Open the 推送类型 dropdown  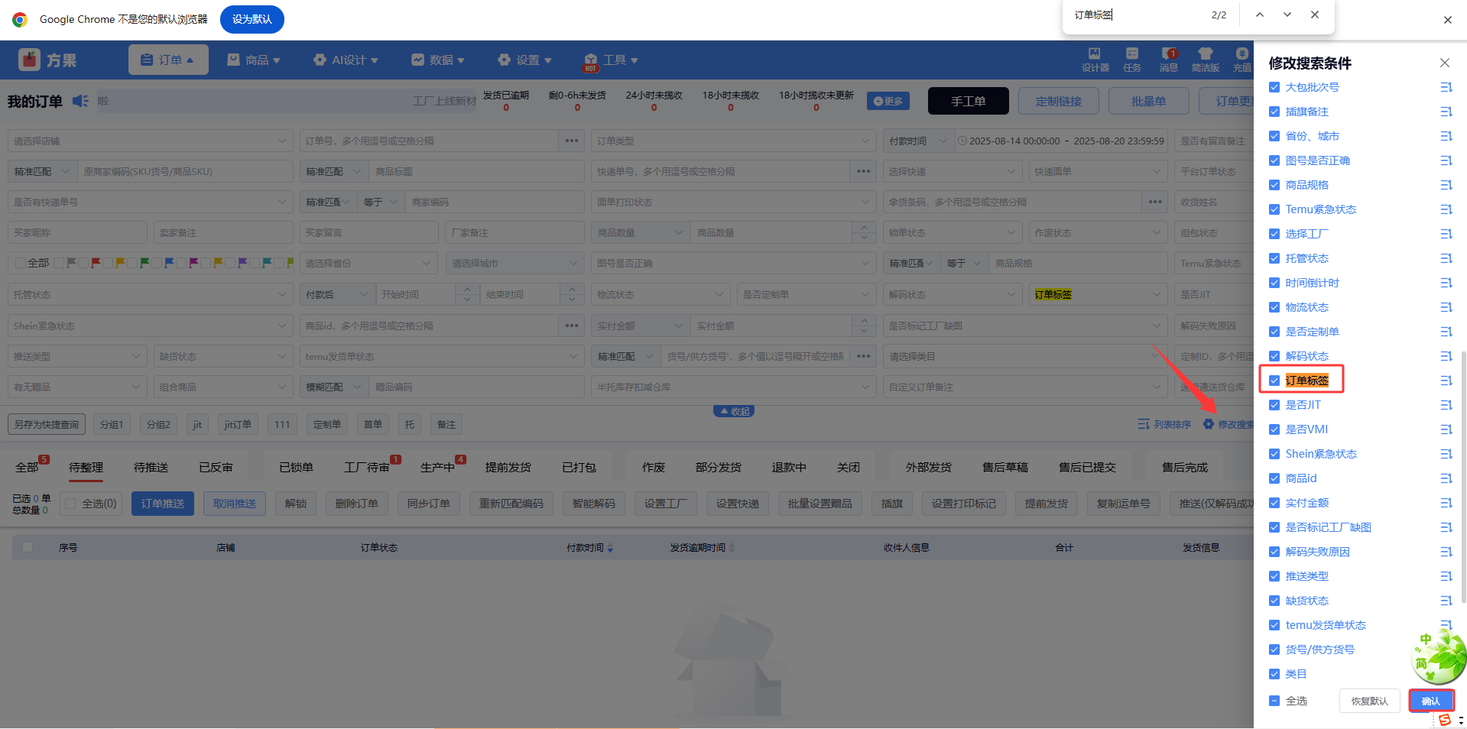77,356
